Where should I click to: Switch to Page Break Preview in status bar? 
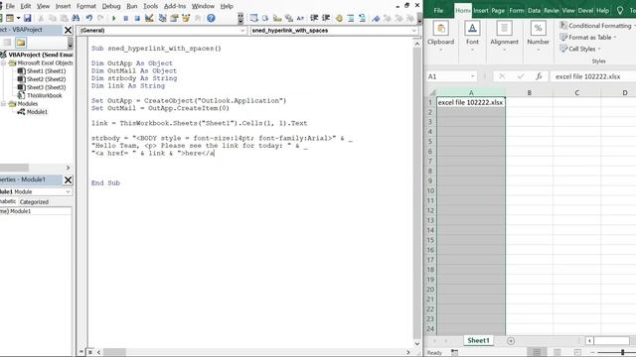point(577,352)
